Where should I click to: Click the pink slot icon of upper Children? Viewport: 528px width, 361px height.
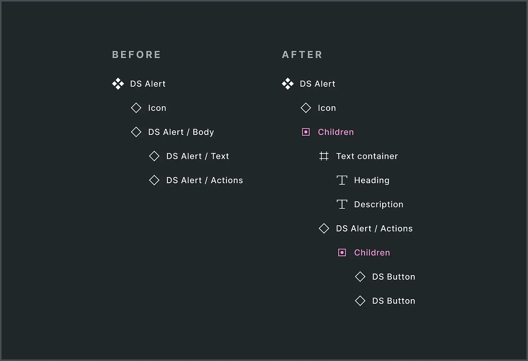click(x=306, y=132)
